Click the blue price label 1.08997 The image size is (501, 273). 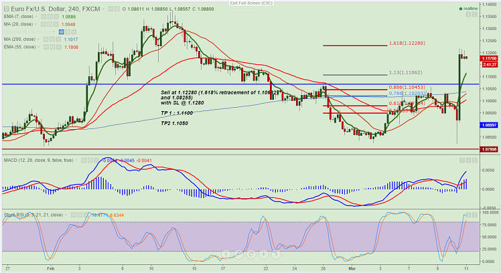[x=489, y=125]
